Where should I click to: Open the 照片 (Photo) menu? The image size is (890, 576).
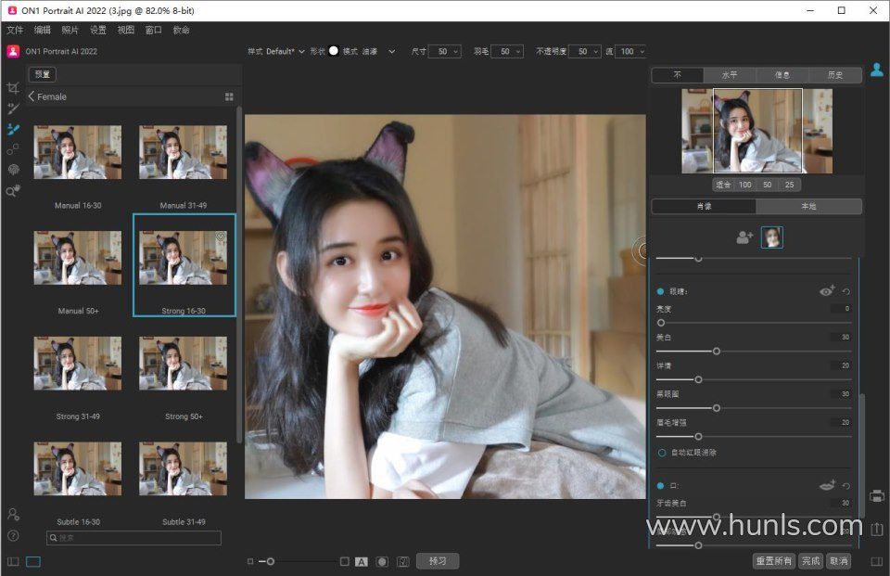[70, 30]
